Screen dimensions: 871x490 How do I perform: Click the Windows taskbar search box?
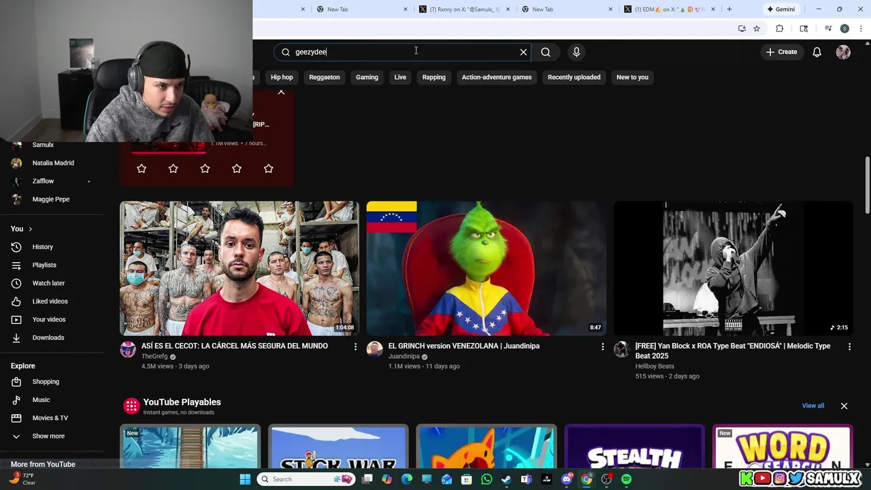point(306,479)
